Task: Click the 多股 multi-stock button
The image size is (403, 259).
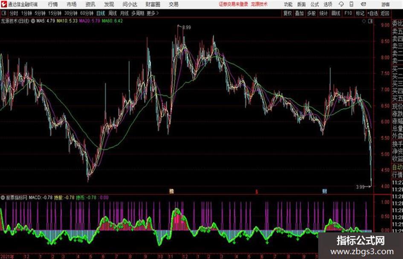Action: (311, 13)
